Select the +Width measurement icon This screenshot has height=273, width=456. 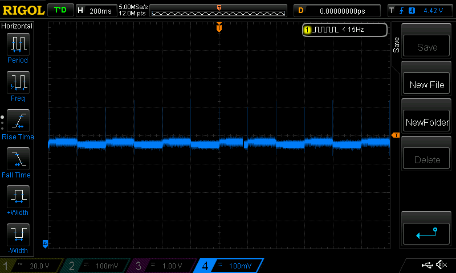point(18,197)
